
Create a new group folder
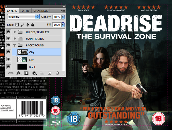(42, 73)
